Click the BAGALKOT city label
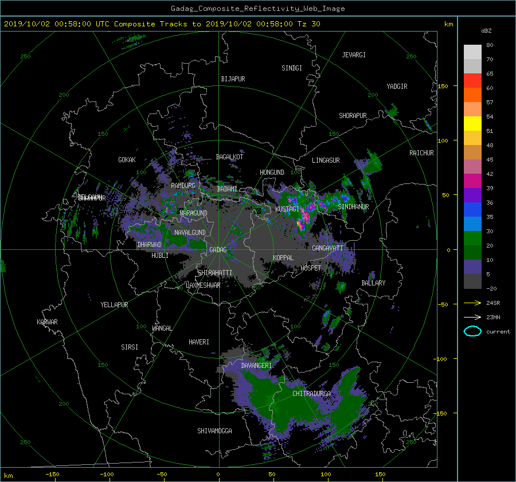Image resolution: width=516 pixels, height=482 pixels. tap(229, 157)
